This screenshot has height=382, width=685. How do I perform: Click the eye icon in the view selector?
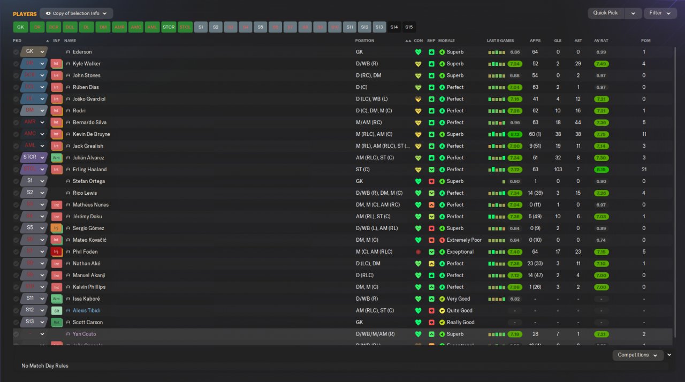tap(48, 13)
